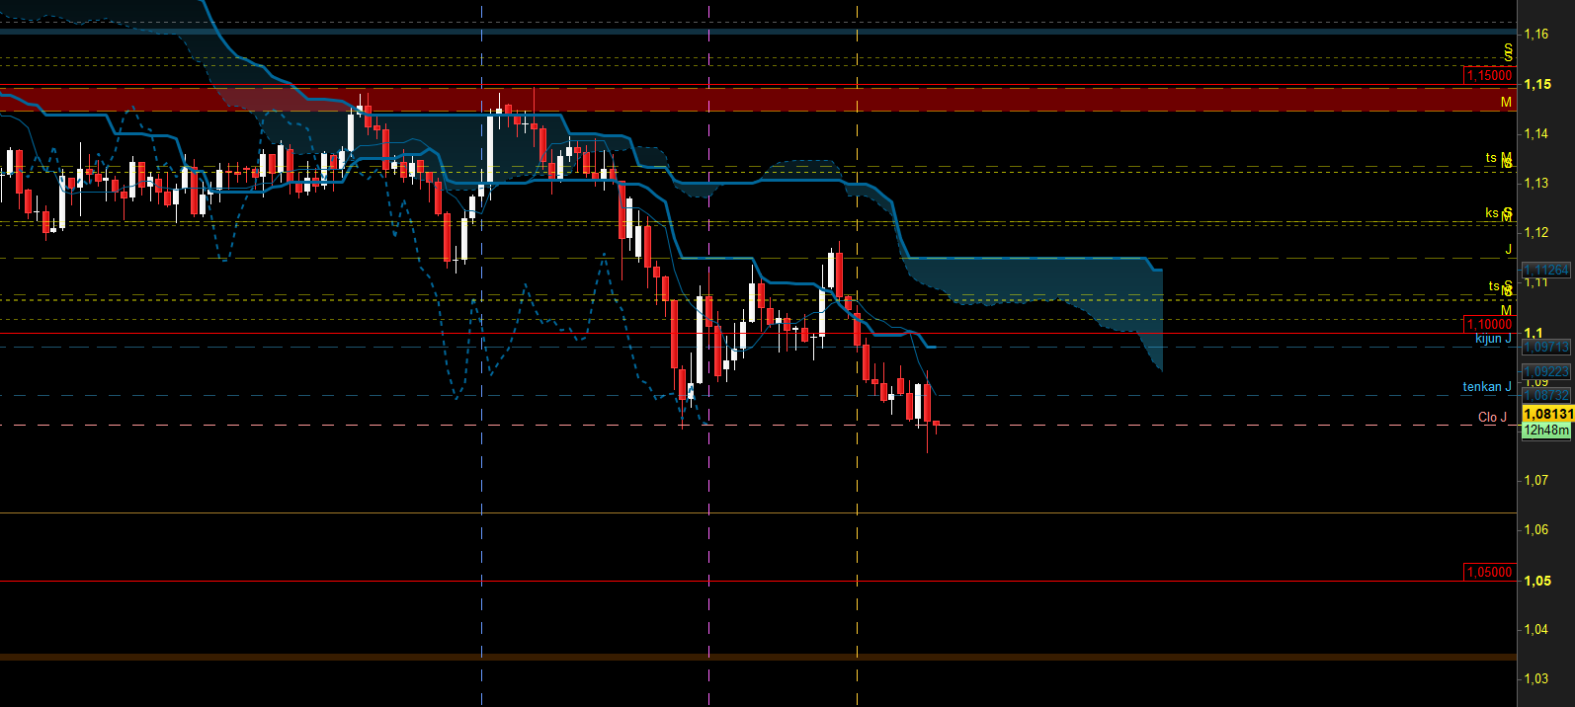Click the 1,07 axis price label
The width and height of the screenshot is (1575, 707).
pos(1536,480)
